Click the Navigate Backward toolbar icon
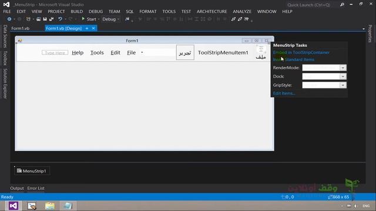Viewport: 376px width, 211px height. coord(9,19)
